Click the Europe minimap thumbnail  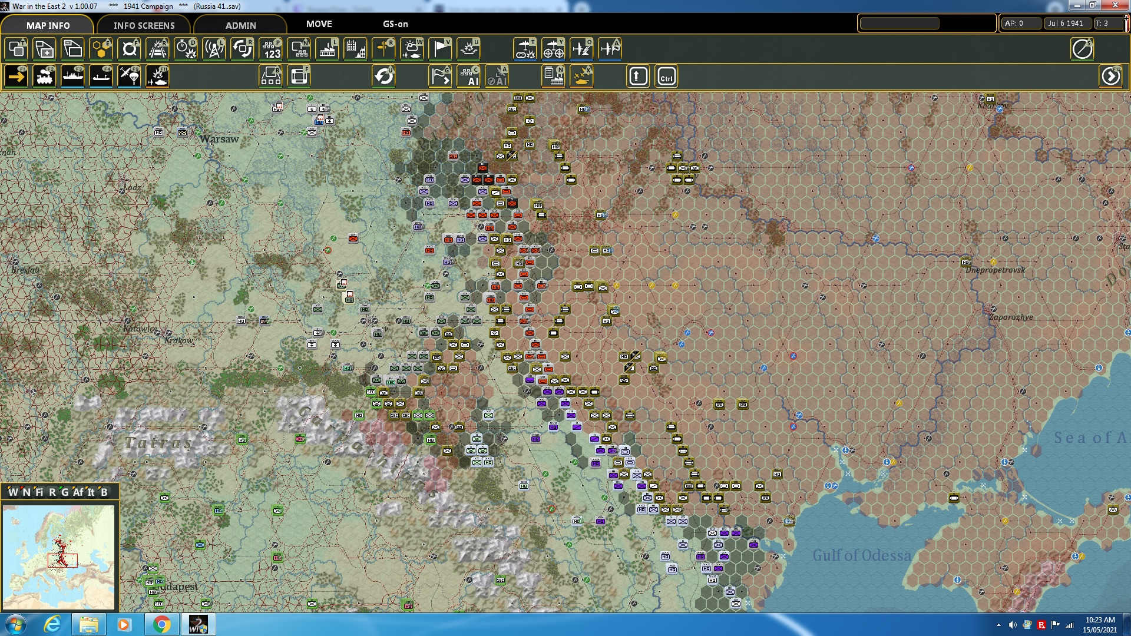pos(58,556)
